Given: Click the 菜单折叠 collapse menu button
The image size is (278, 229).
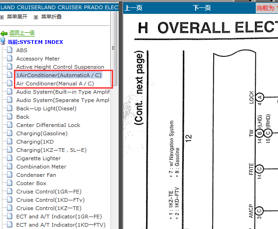Looking at the screenshot, I should click(x=51, y=17).
